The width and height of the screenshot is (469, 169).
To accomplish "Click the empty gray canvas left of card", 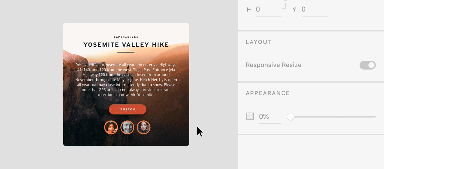I will [31, 84].
